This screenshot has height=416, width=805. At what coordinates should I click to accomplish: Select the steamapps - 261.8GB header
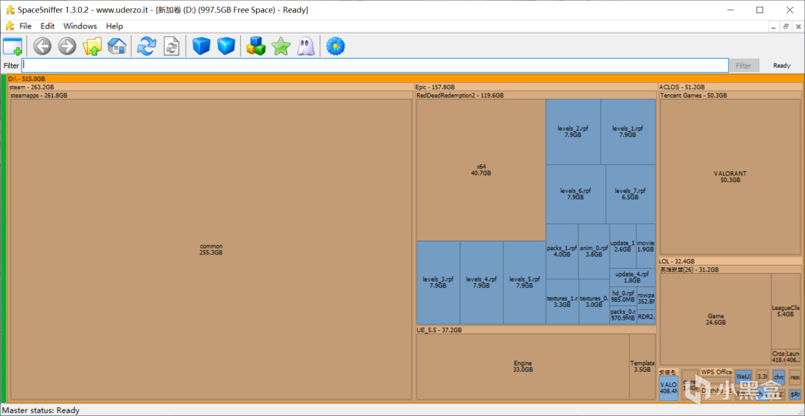pos(211,96)
